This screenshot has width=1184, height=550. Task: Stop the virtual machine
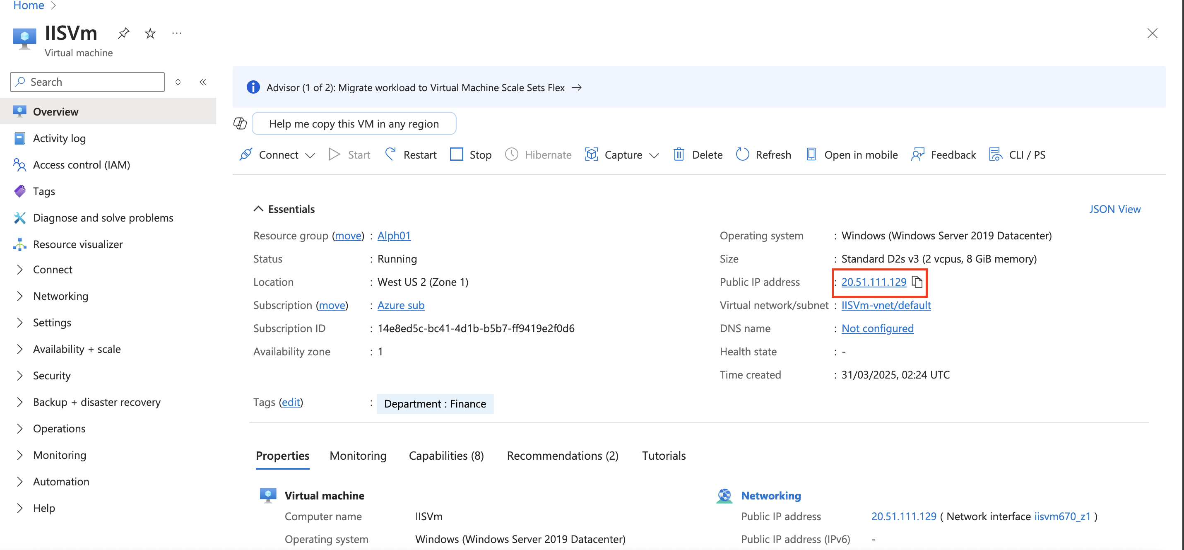coord(471,154)
